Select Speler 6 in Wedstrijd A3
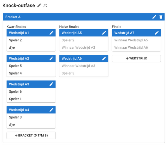Screen dimensions: 168x146 click(x=31, y=92)
